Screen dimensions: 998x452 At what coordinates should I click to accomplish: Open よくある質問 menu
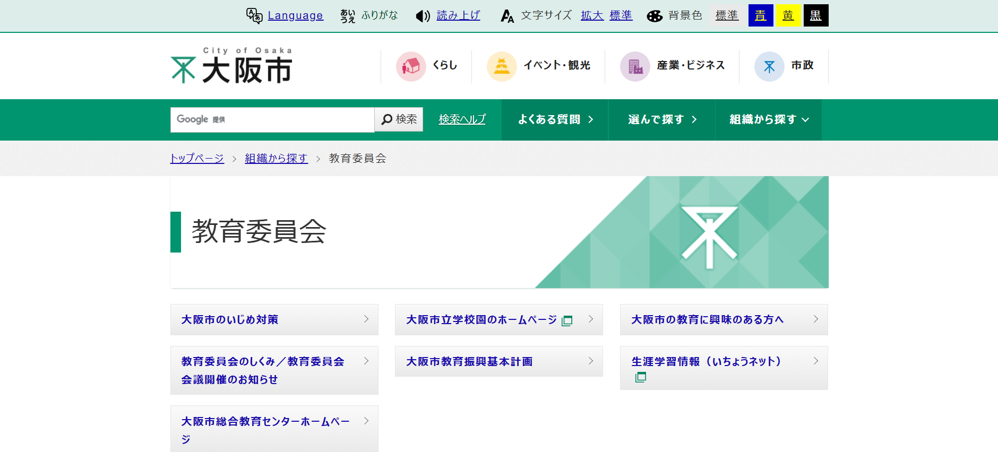point(555,120)
